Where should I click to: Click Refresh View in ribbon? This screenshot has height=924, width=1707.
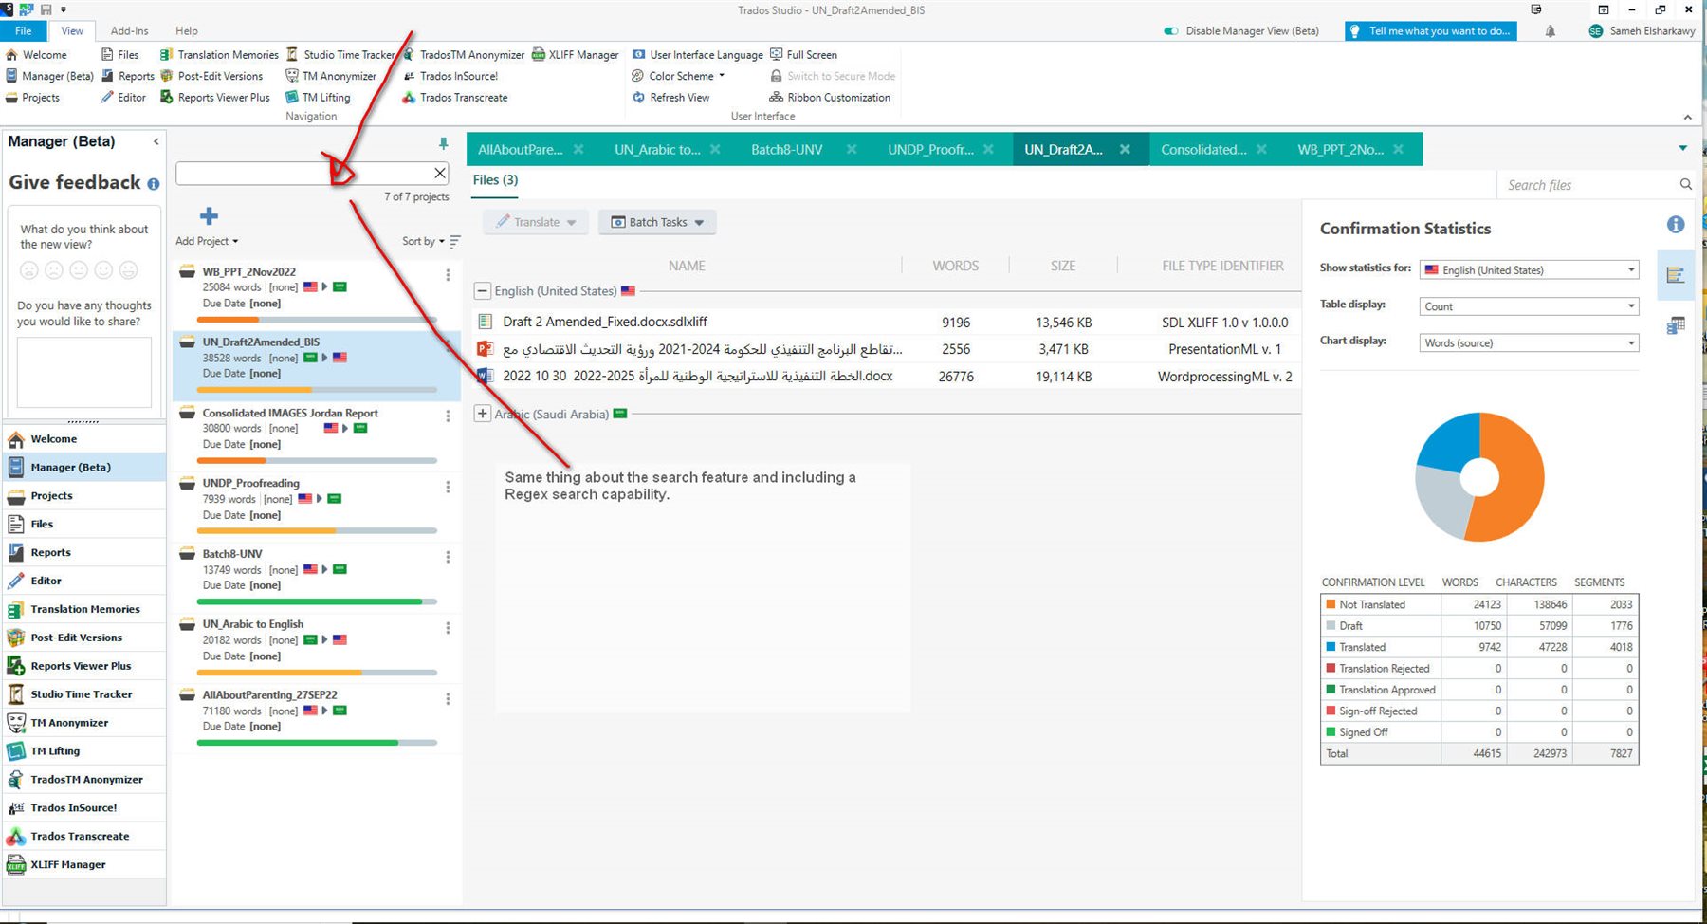pyautogui.click(x=670, y=97)
